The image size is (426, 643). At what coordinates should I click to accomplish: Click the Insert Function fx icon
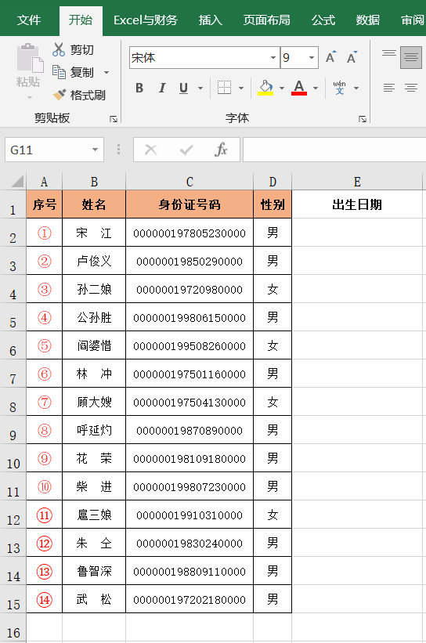click(221, 150)
